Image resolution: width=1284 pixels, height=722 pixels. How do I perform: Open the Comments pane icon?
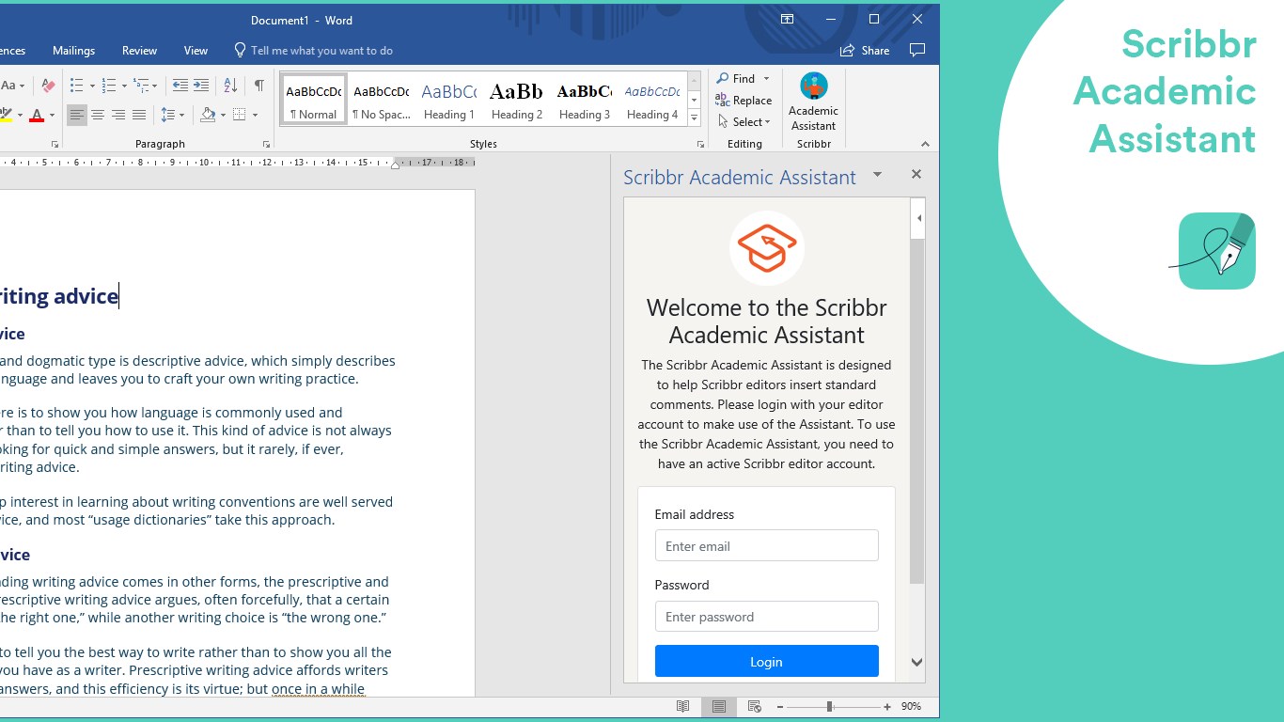917,50
